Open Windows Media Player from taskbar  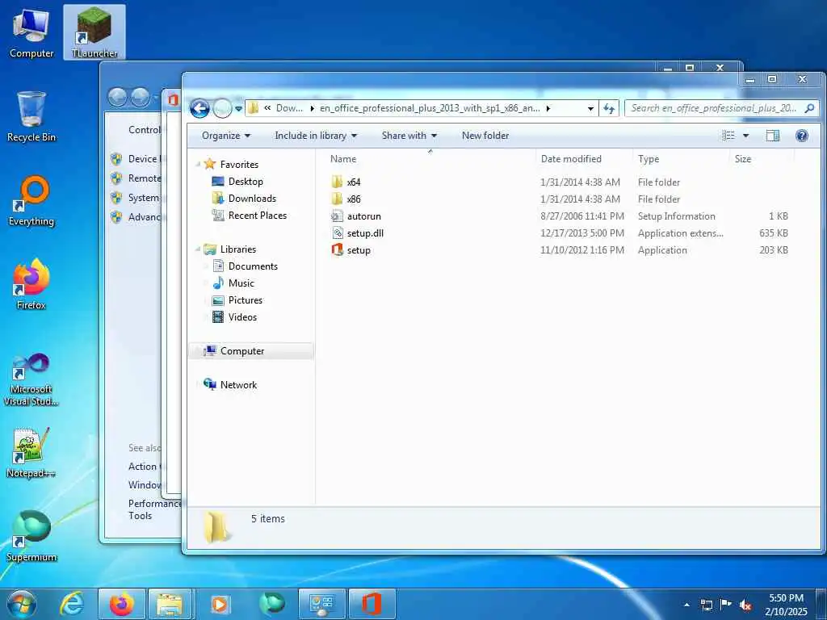coord(220,604)
